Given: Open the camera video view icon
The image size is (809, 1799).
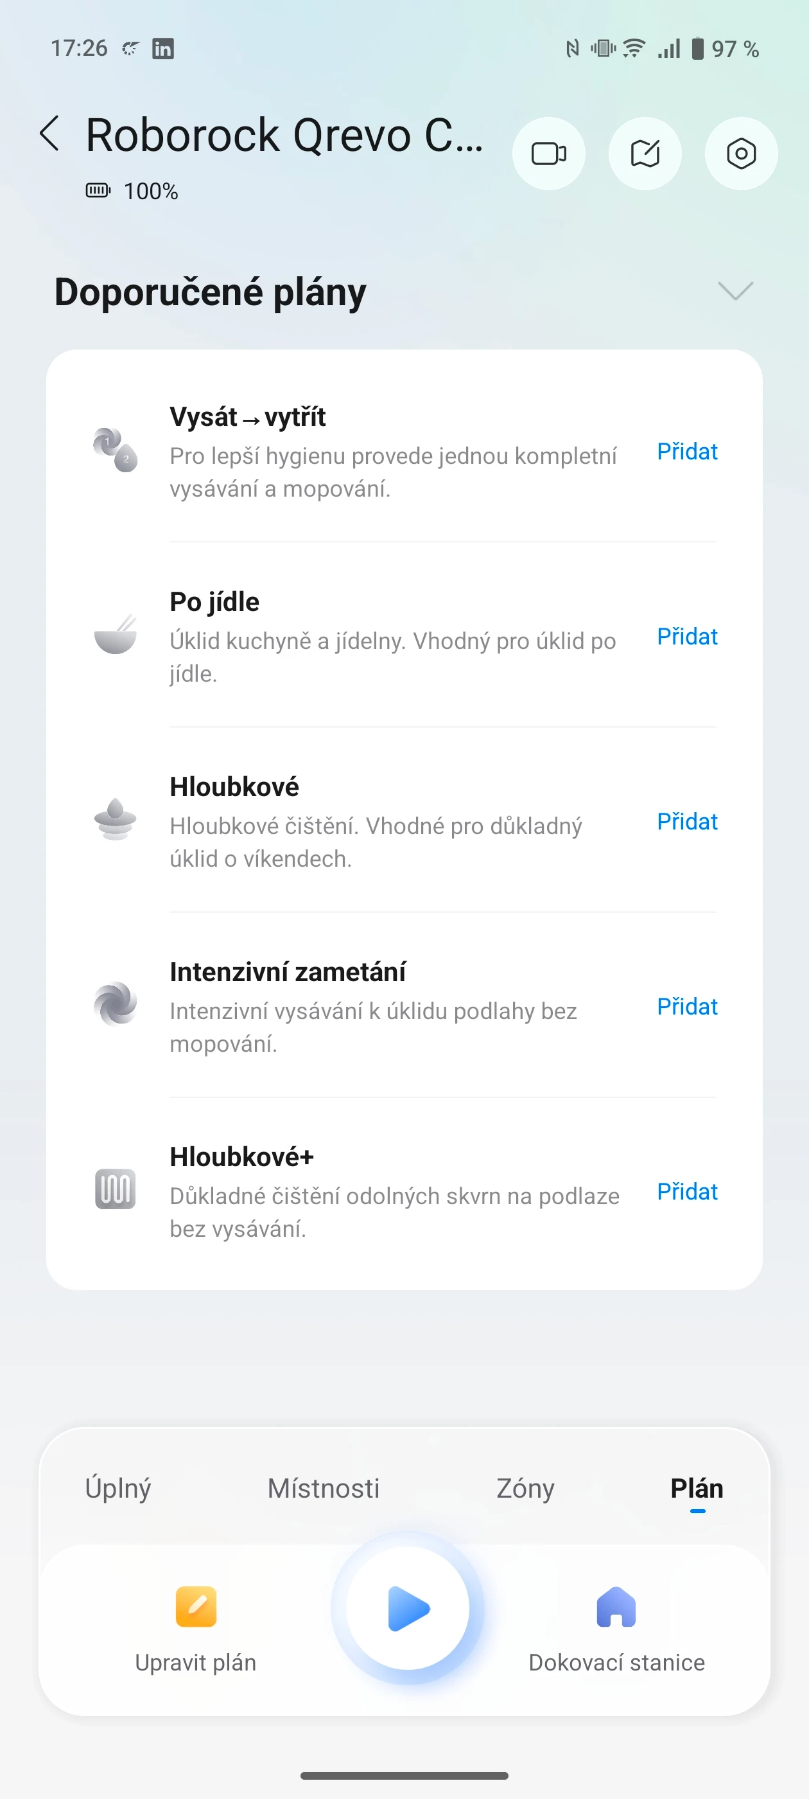Looking at the screenshot, I should 548,154.
